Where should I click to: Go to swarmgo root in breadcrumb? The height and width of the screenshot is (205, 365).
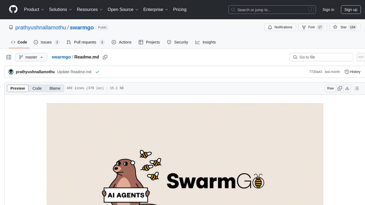pyautogui.click(x=61, y=57)
